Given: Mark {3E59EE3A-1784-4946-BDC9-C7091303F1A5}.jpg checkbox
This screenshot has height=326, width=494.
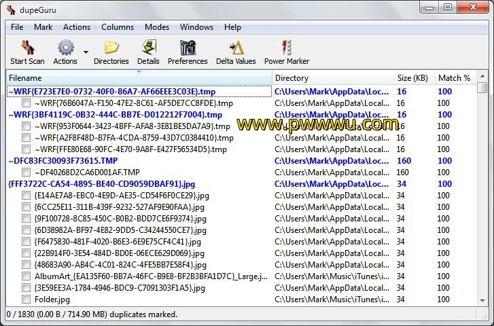Looking at the screenshot, I should point(26,287).
